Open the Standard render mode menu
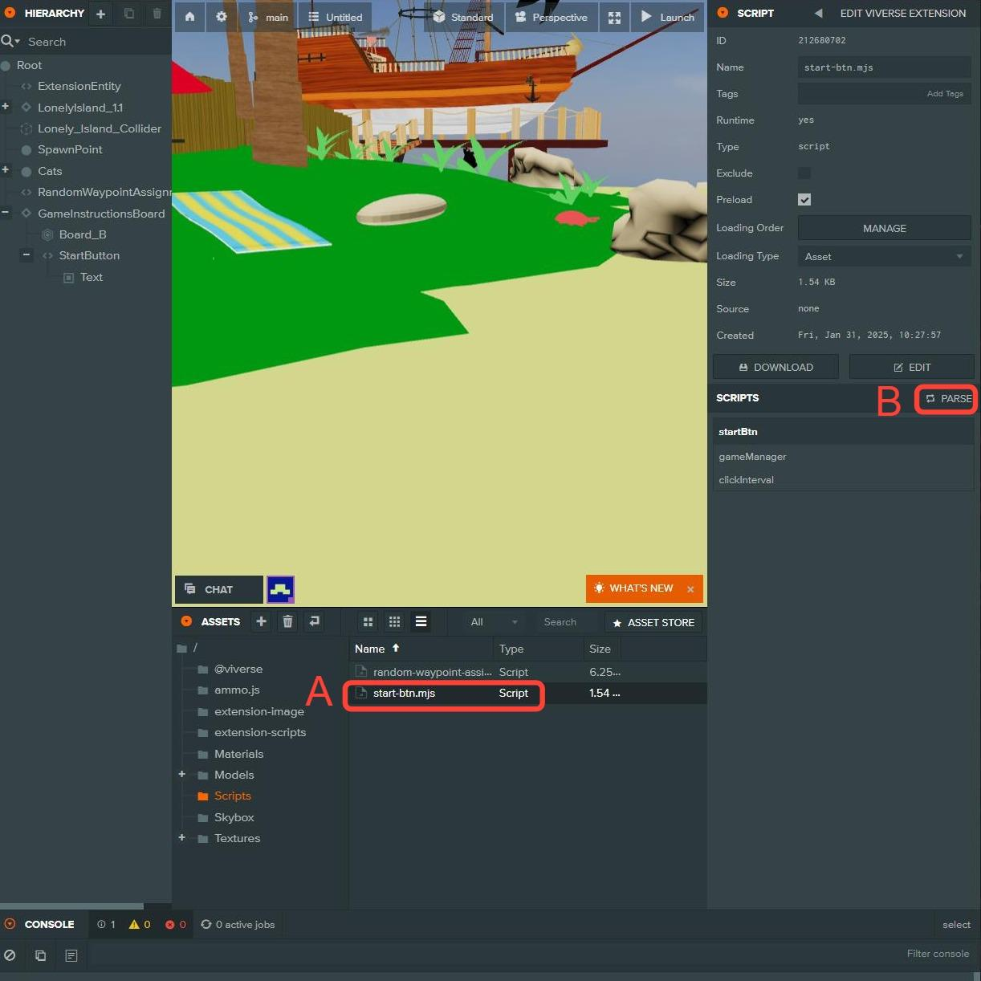981x981 pixels. pos(463,17)
